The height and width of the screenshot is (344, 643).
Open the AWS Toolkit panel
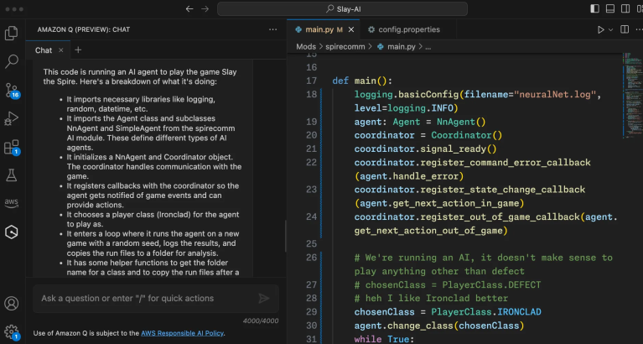[12, 204]
